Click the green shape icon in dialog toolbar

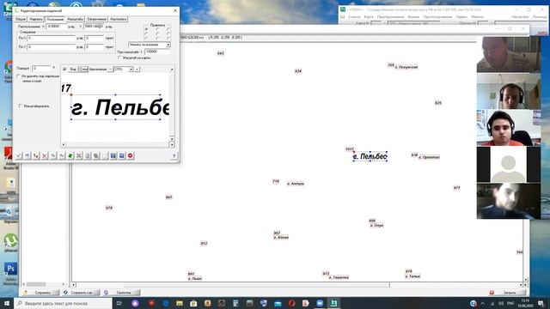(x=70, y=155)
